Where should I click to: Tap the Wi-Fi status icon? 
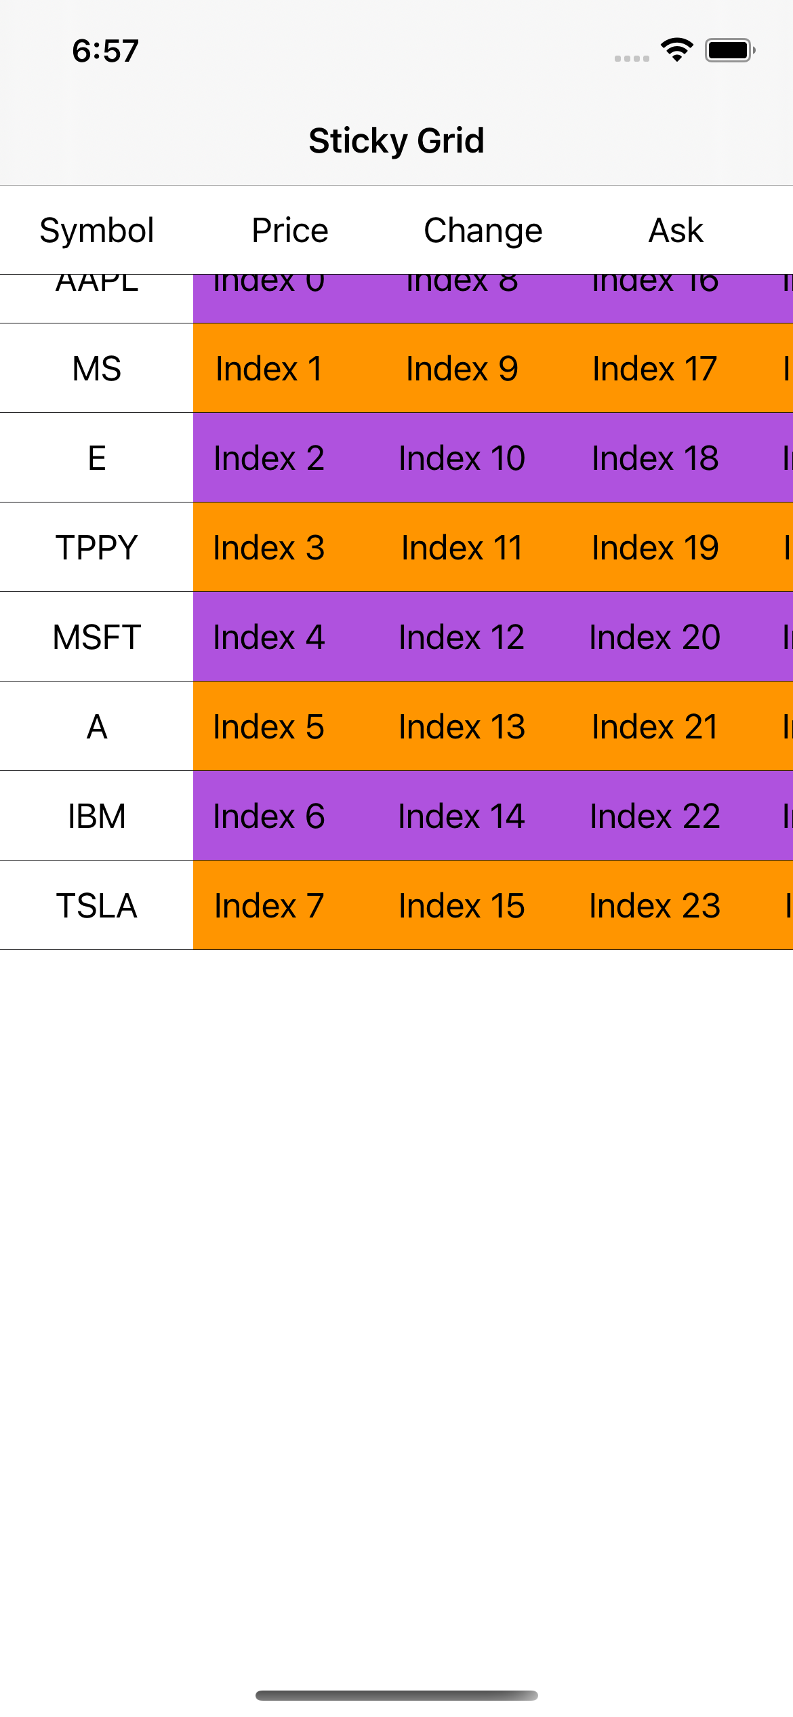[x=676, y=50]
